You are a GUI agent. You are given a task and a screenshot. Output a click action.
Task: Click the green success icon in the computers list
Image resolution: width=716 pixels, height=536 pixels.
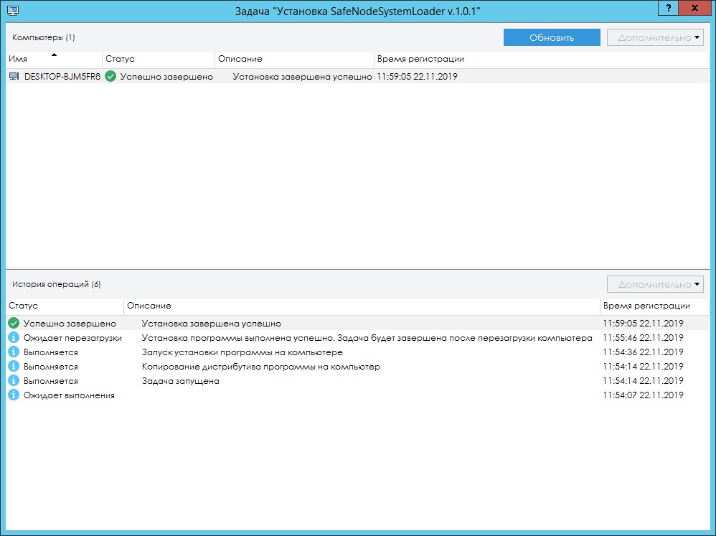[x=110, y=76]
